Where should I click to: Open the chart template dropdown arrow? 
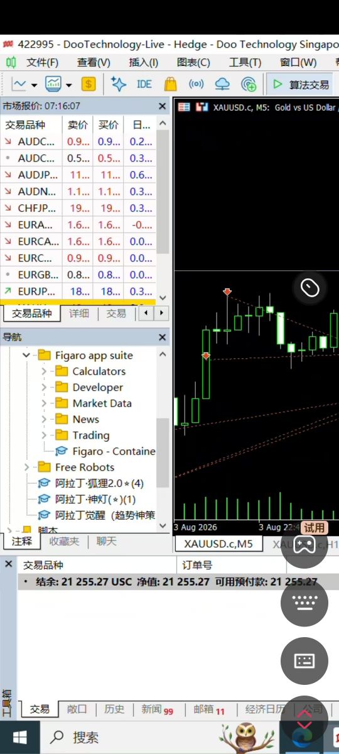pos(68,84)
